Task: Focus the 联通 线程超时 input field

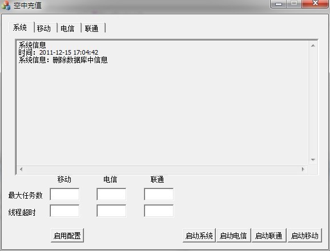Action: pos(159,211)
